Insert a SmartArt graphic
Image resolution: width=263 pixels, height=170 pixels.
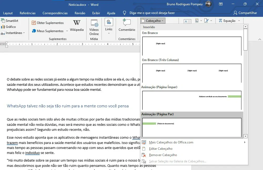tap(9, 21)
